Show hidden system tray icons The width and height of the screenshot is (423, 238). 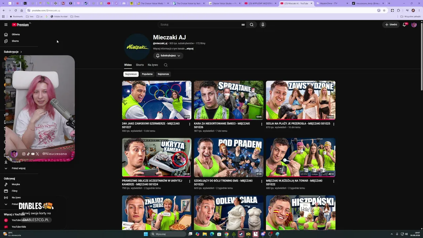coord(392,234)
